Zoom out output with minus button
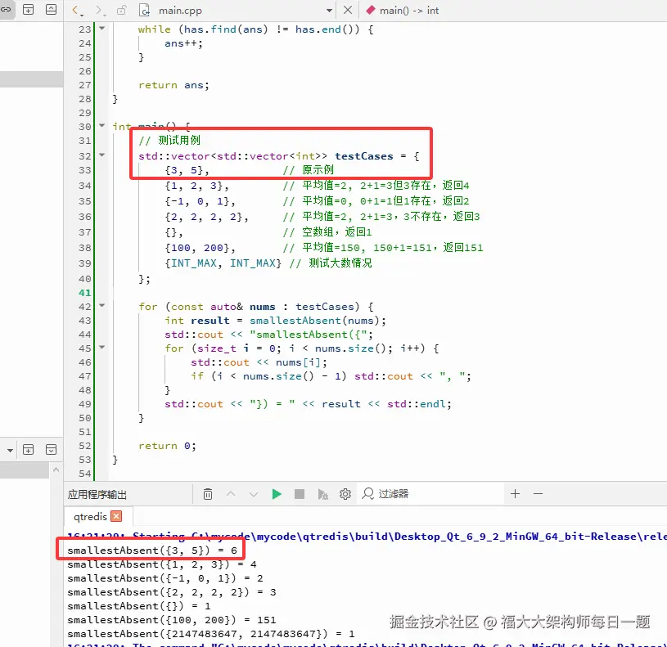This screenshot has width=667, height=647. [x=539, y=493]
